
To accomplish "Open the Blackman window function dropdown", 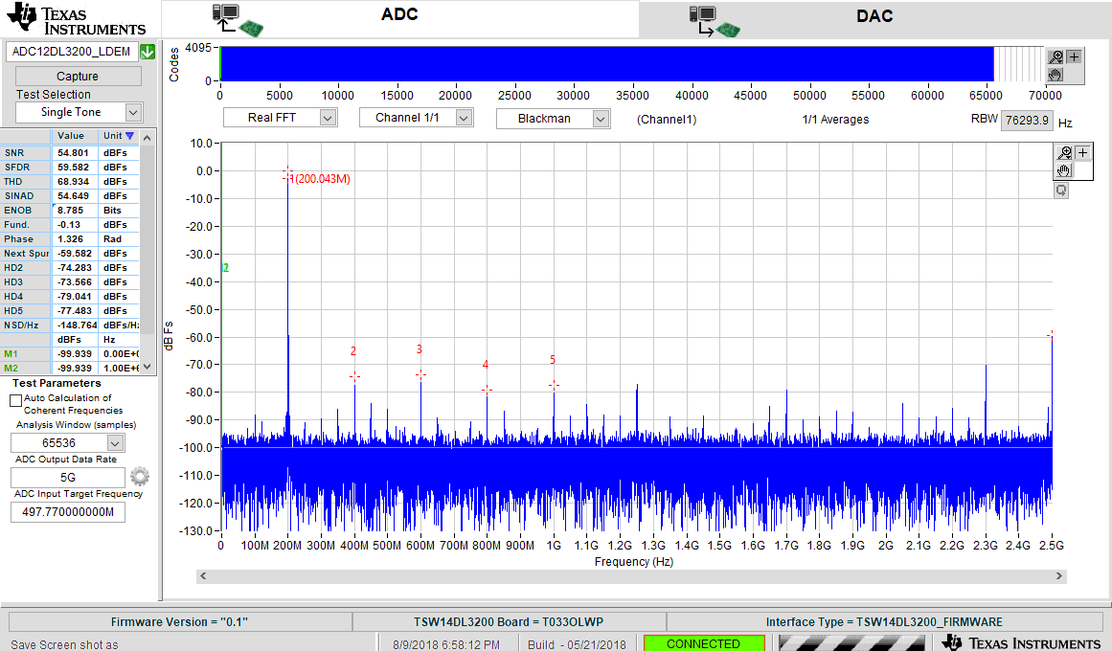I will pyautogui.click(x=601, y=119).
